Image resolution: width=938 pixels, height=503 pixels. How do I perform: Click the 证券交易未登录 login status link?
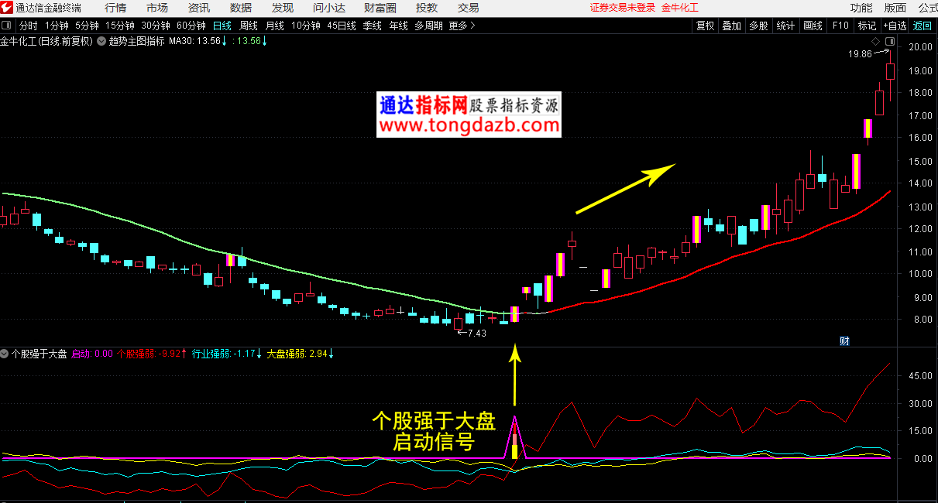click(x=623, y=8)
